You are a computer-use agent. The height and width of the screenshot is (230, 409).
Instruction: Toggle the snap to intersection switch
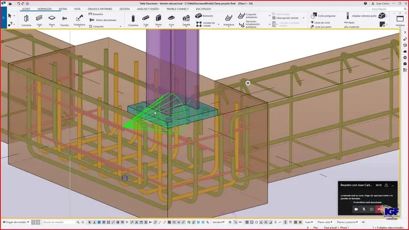[266, 222]
